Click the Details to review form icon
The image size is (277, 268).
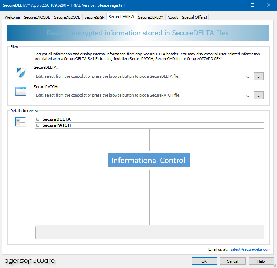[x=21, y=122]
